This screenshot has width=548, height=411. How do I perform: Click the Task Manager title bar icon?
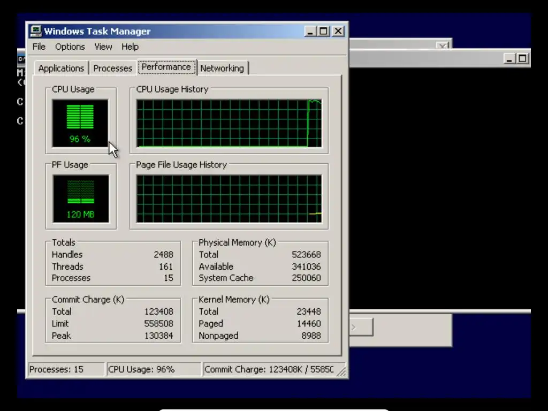tap(35, 31)
